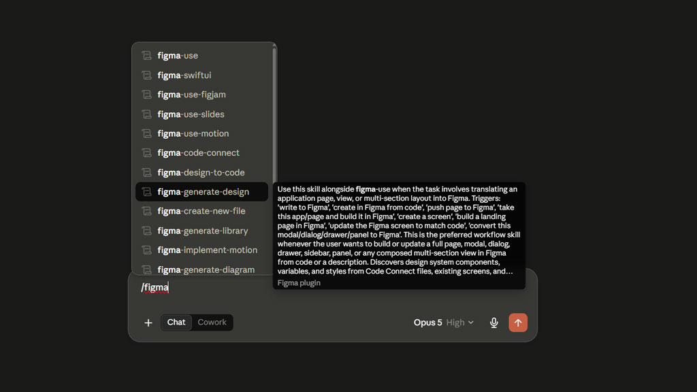Screen dimensions: 697x392
Task: Send the message with arrow button
Action: tap(518, 323)
